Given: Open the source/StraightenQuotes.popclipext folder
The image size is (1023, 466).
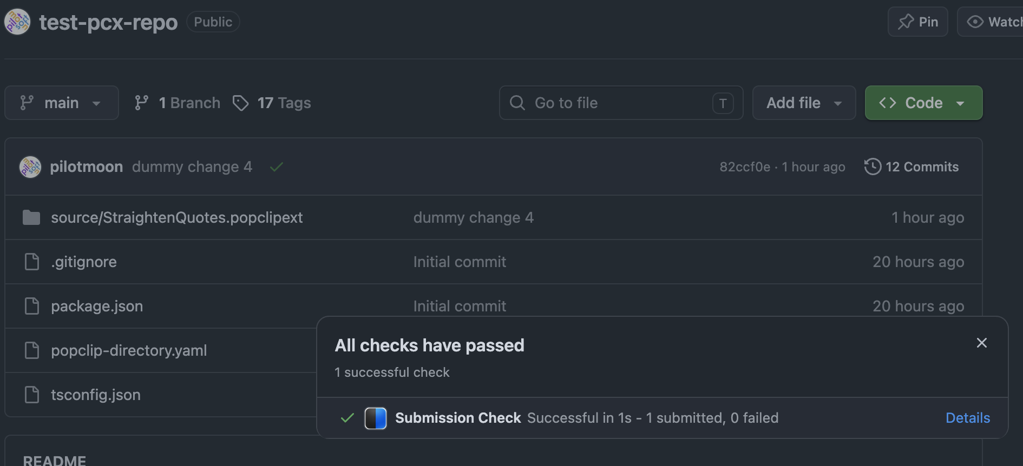Looking at the screenshot, I should (x=177, y=217).
